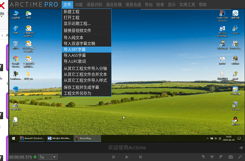Click the downward triangle marker icon
The image size is (245, 161).
(x=212, y=157)
